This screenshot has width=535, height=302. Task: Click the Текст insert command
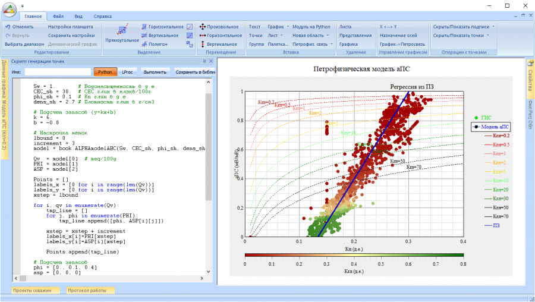pos(254,27)
